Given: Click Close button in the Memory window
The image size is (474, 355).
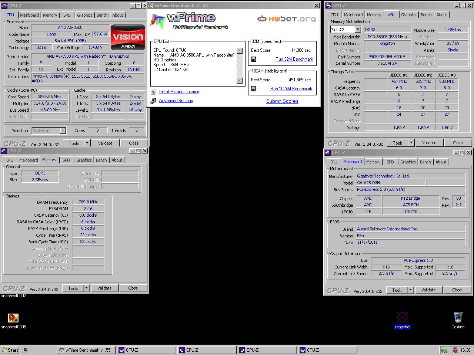Looking at the screenshot, I should pyautogui.click(x=133, y=288).
